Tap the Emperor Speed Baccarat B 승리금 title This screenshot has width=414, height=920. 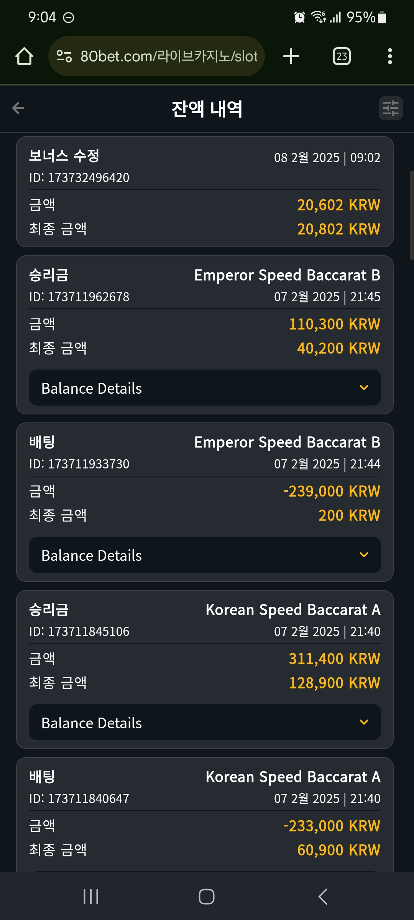[x=287, y=275]
